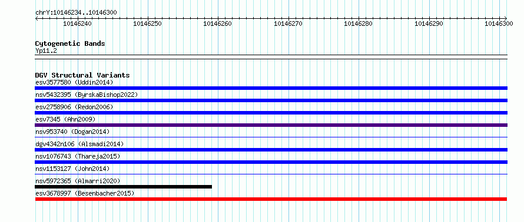Select the thin blue line under nsv1153127
524x222 pixels.
271,174
